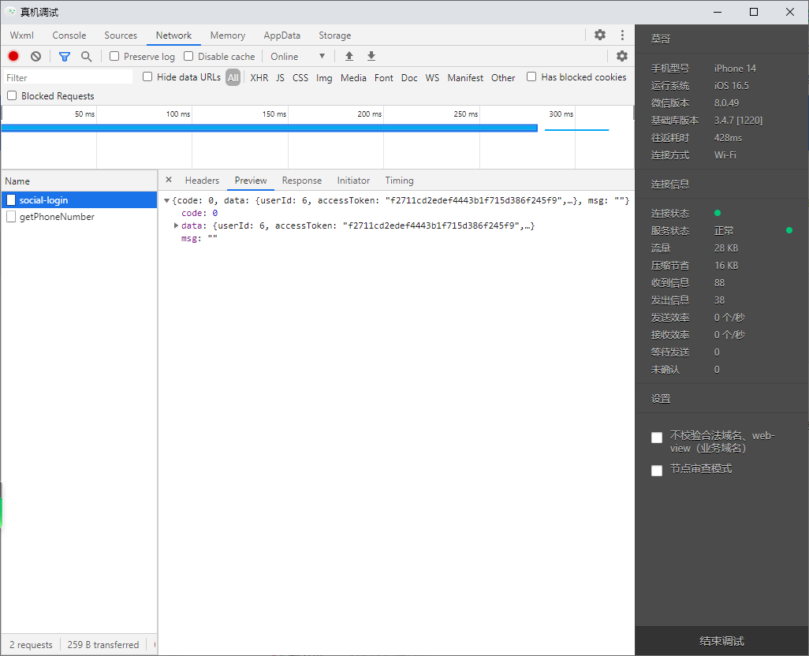This screenshot has width=809, height=656.
Task: Check Blocked Requests option
Action: [x=12, y=95]
